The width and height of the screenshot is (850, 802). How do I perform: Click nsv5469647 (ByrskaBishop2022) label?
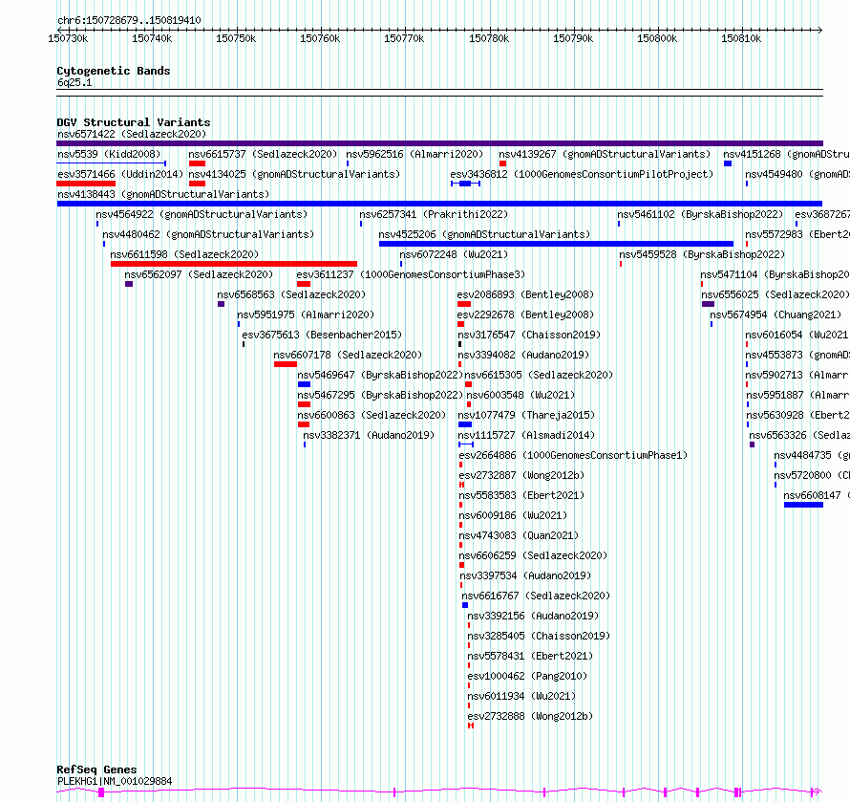[x=380, y=375]
